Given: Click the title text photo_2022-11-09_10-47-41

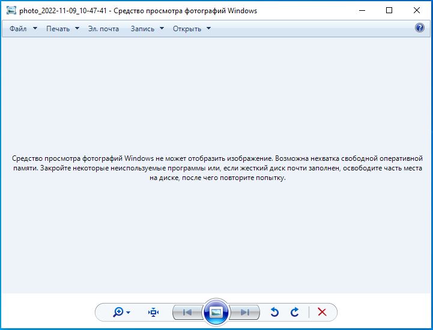Looking at the screenshot, I should pos(63,11).
